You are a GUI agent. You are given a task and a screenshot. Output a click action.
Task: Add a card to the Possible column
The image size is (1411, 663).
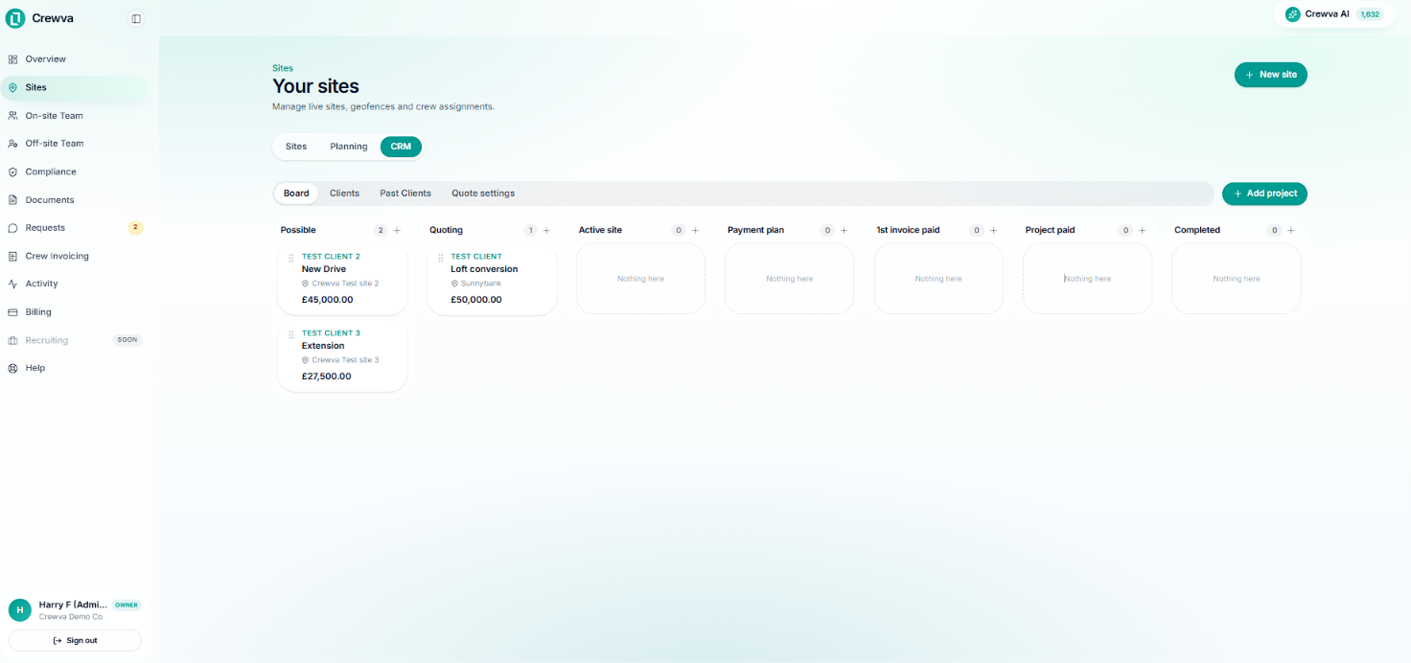click(x=398, y=231)
